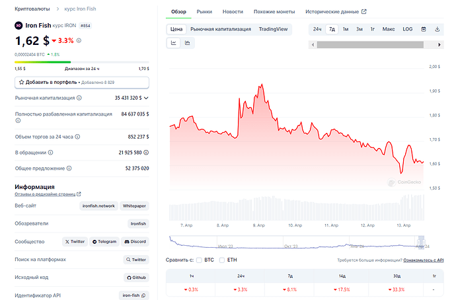Set chart range to 1м
This screenshot has width=456, height=300.
pos(346,29)
